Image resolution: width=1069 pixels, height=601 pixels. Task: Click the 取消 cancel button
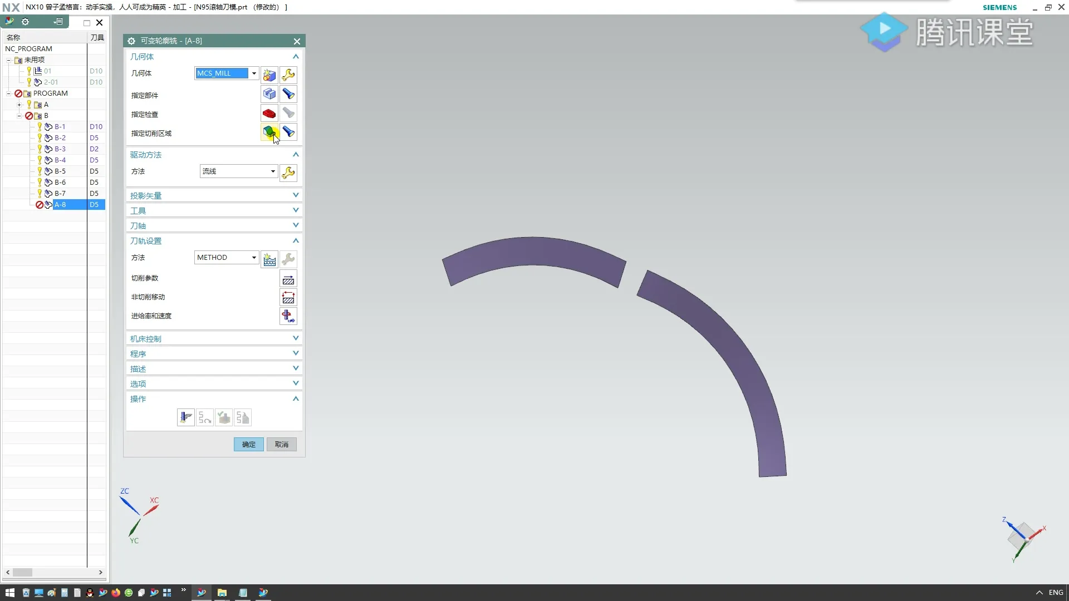coord(282,444)
